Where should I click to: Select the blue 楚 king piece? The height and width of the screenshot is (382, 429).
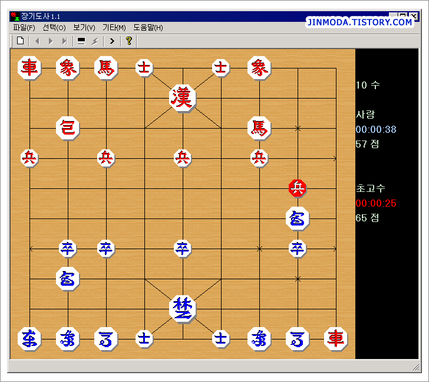tap(183, 309)
